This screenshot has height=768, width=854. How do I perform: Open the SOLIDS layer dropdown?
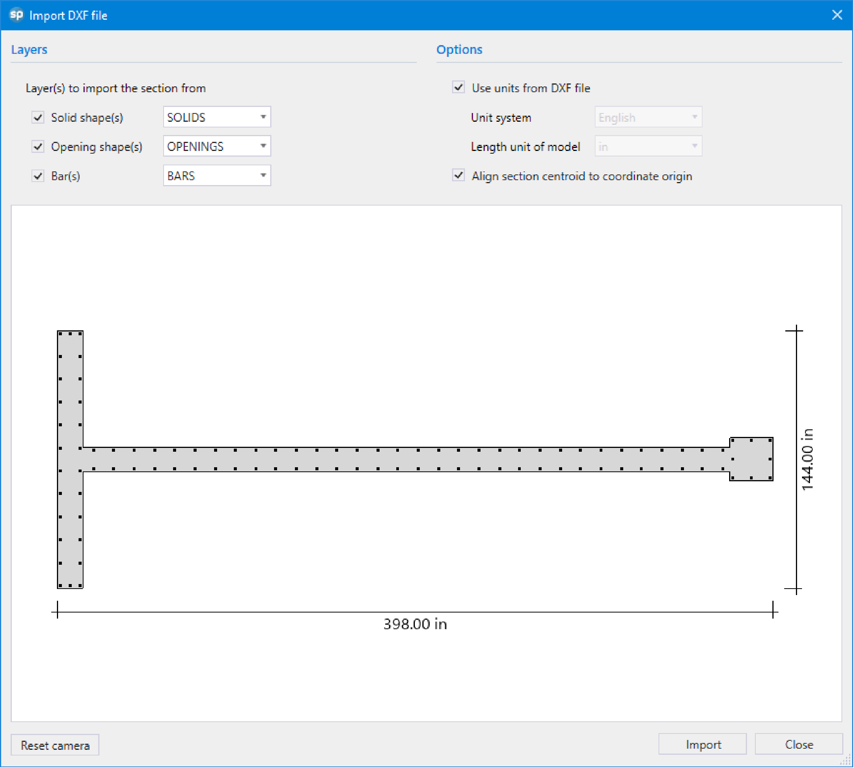(217, 117)
